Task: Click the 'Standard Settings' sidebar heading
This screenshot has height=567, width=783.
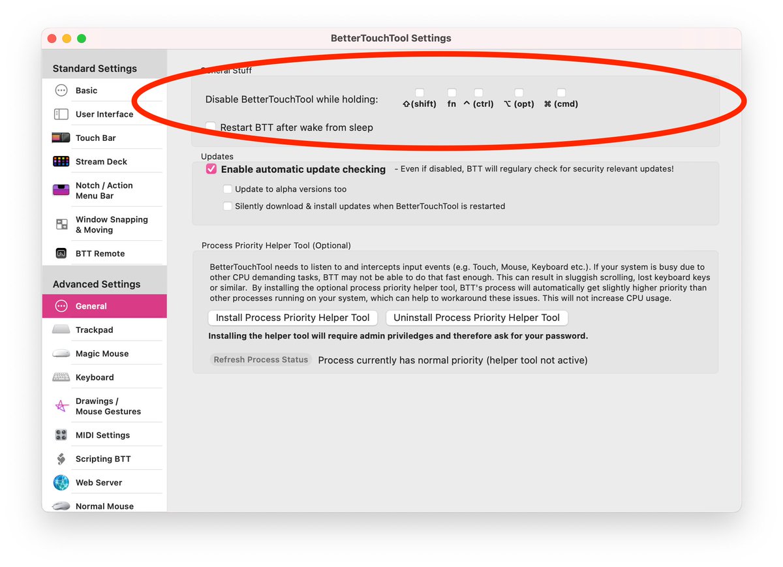Action: pyautogui.click(x=95, y=69)
